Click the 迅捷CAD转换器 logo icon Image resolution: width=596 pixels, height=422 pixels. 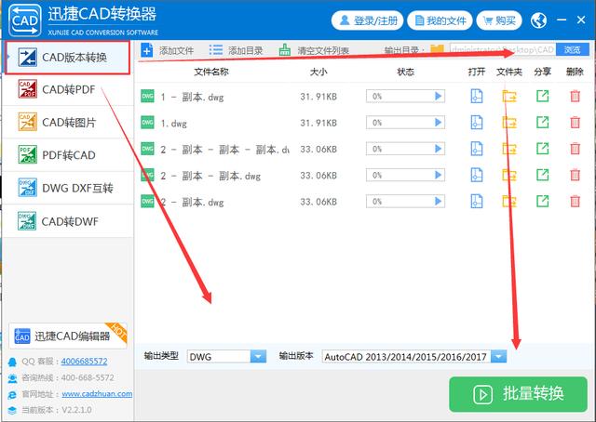point(25,20)
